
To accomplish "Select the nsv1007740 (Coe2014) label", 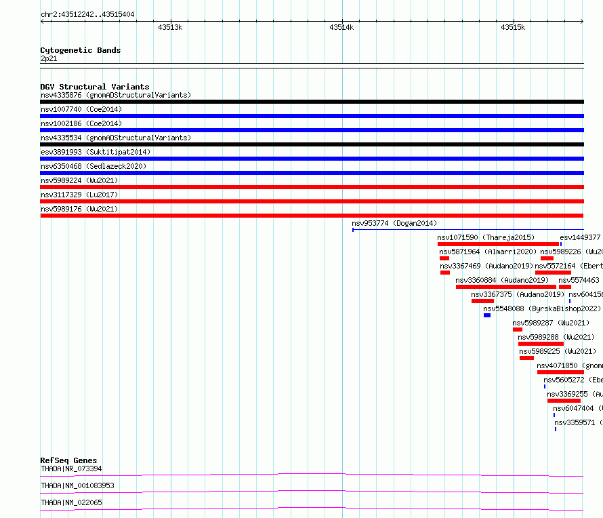I will pyautogui.click(x=81, y=109).
